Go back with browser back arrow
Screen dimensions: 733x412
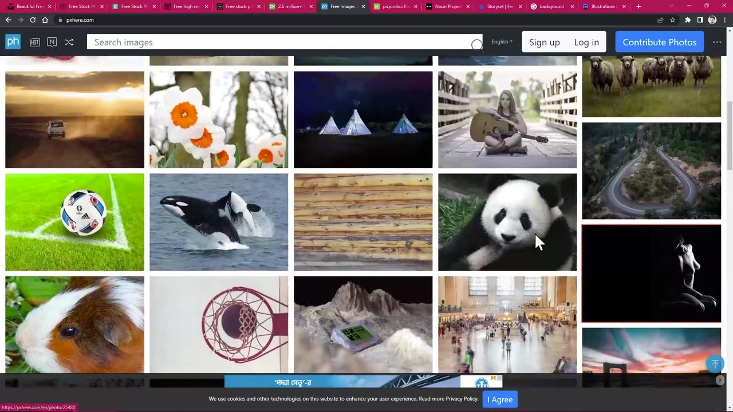point(8,20)
